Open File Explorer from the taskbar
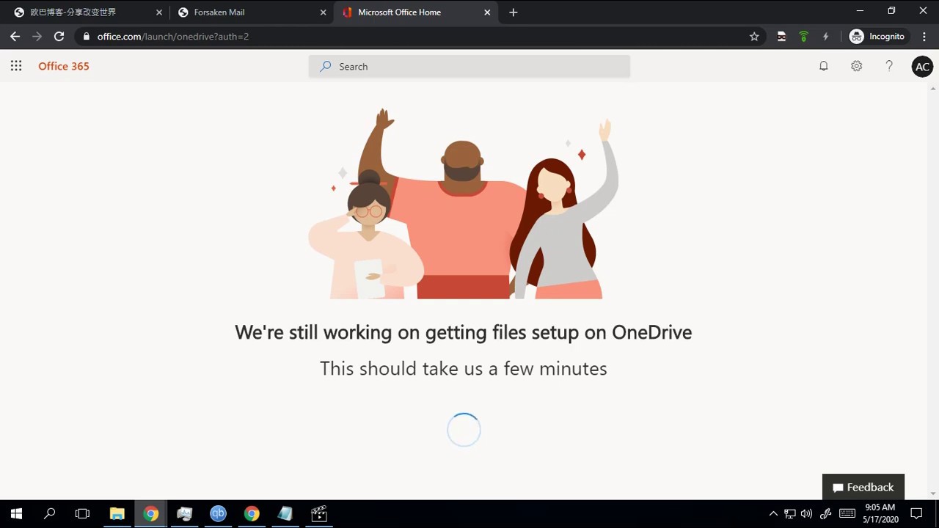Screen dimensions: 939x528 click(x=117, y=513)
